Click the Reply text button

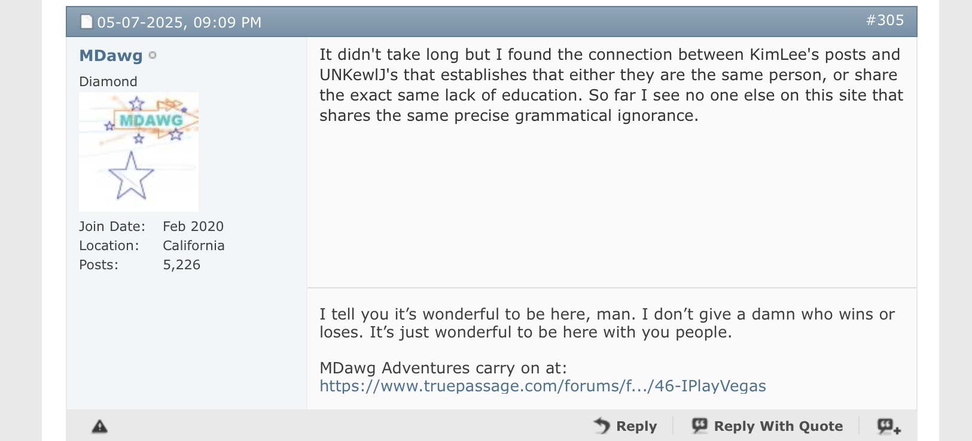coord(636,426)
